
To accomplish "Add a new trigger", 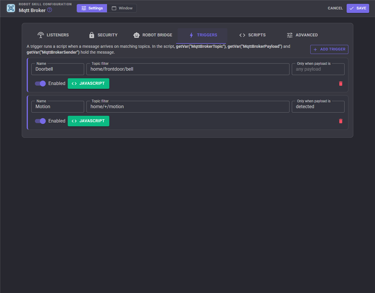I will [329, 49].
